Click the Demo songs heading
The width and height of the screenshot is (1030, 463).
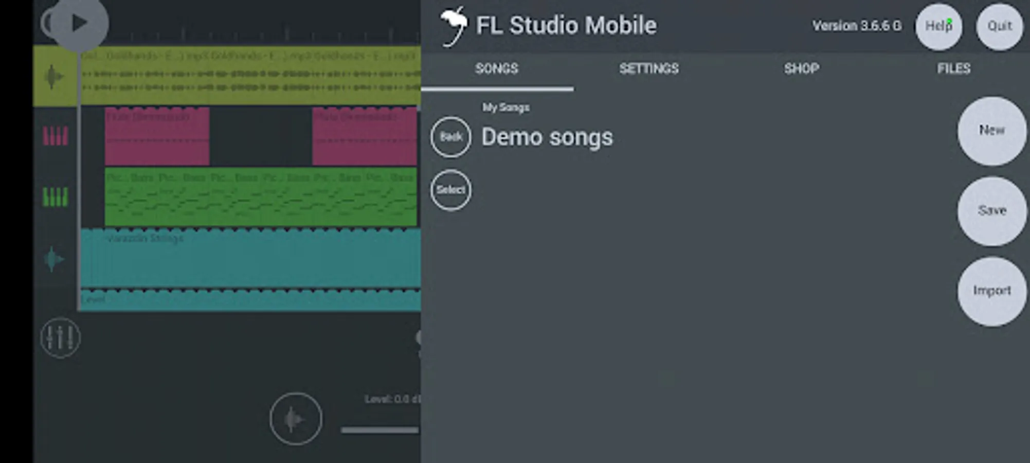pyautogui.click(x=547, y=137)
